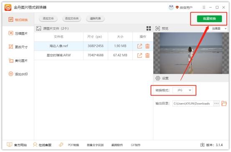The image size is (231, 152).
Task: Click the output directory path field
Action: (193, 104)
